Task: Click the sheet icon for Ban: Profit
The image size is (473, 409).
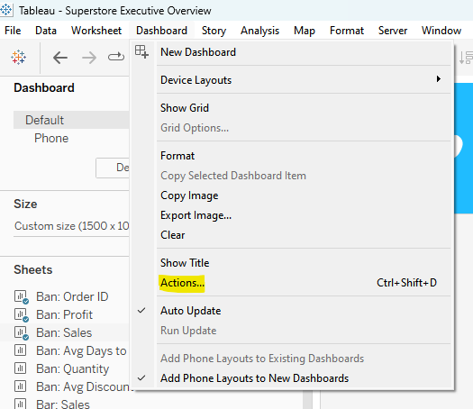Action: 22,315
